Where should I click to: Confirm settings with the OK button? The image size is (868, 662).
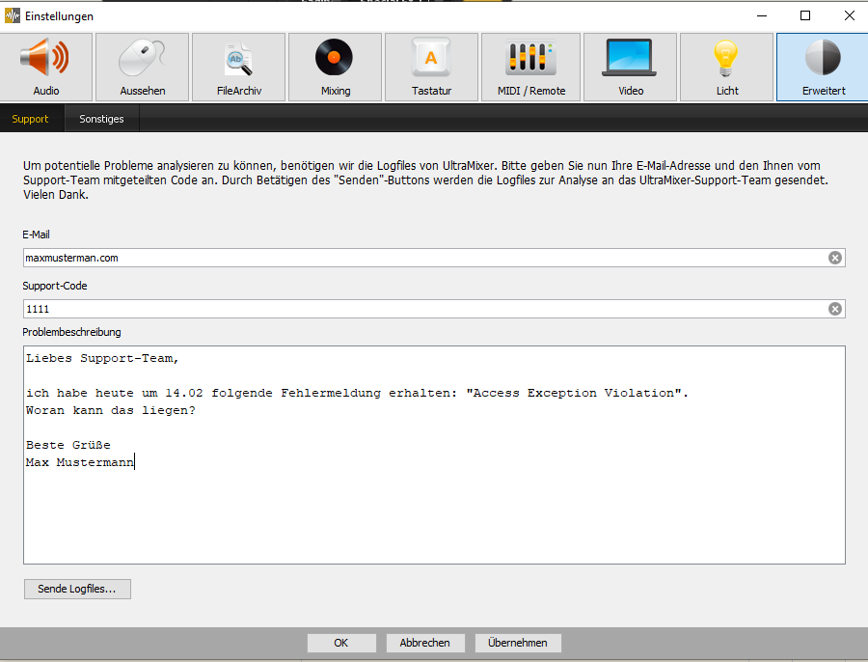341,643
